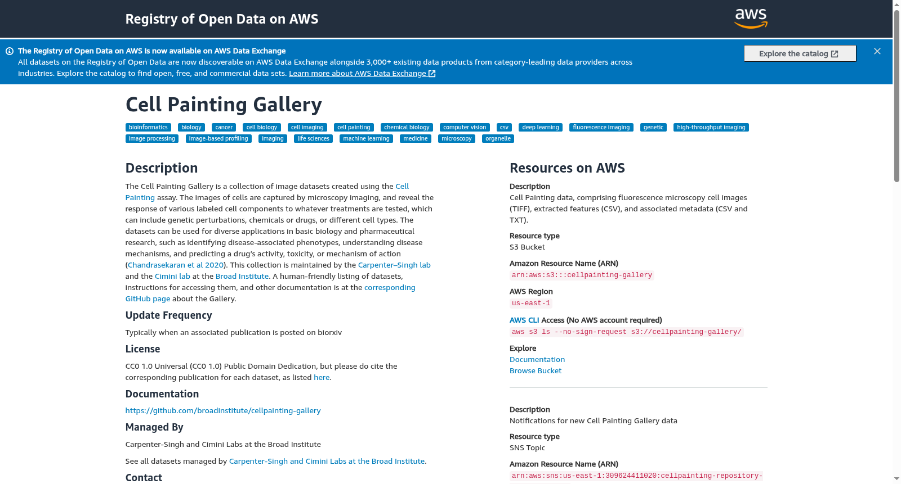The height and width of the screenshot is (484, 901).
Task: Click the Managed By heading
Action: click(x=154, y=427)
